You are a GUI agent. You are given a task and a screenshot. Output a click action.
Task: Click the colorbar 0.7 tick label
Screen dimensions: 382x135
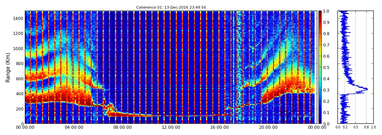[x=327, y=45]
